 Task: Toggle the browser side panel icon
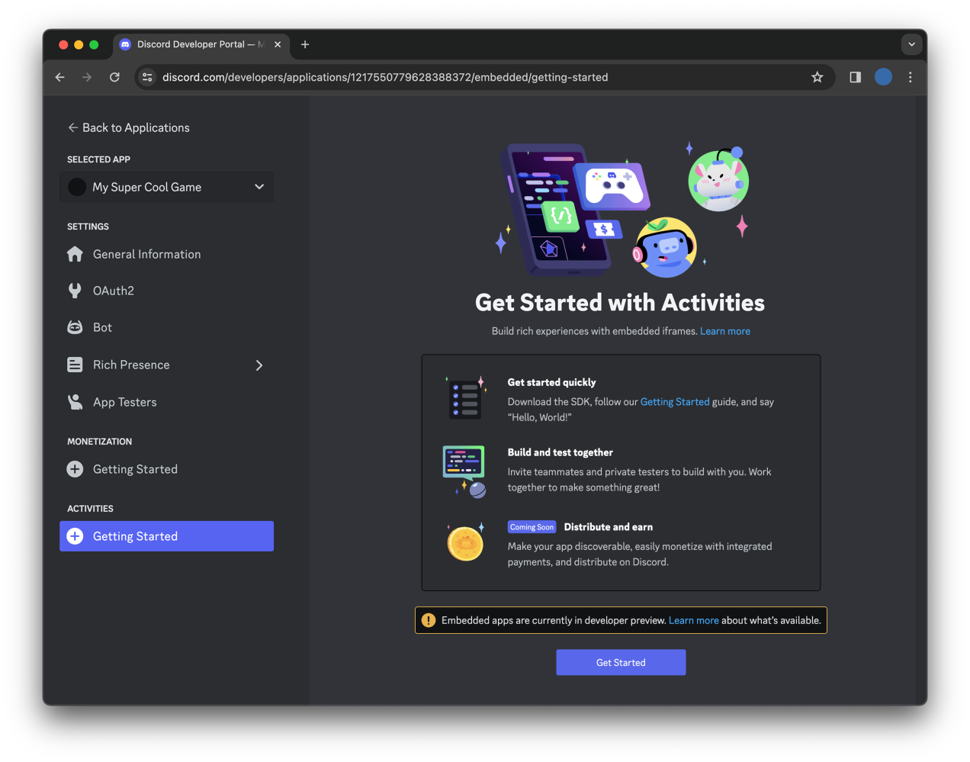click(x=855, y=77)
